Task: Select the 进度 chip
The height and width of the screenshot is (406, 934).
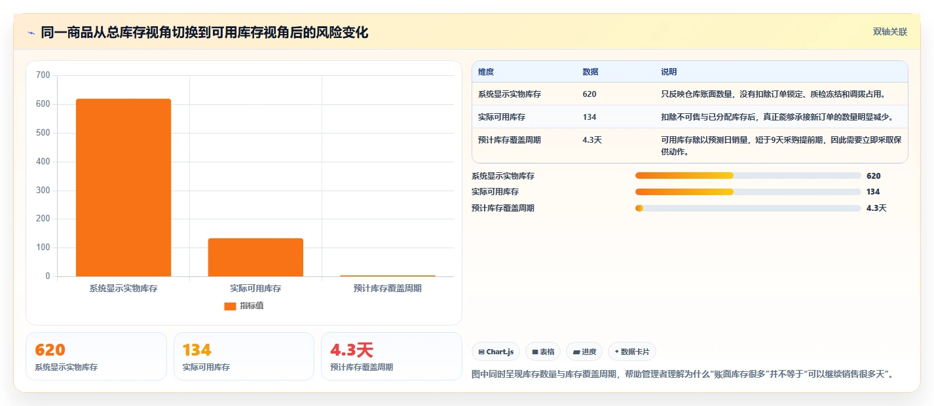Action: 584,352
